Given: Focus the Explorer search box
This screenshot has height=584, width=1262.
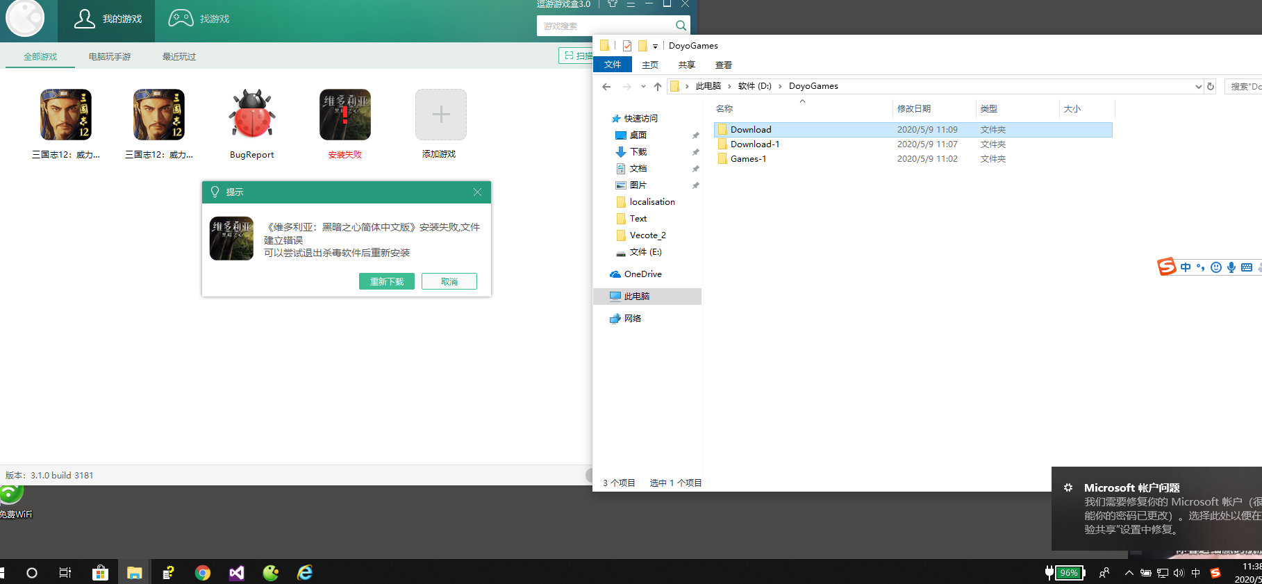Looking at the screenshot, I should coord(1243,87).
